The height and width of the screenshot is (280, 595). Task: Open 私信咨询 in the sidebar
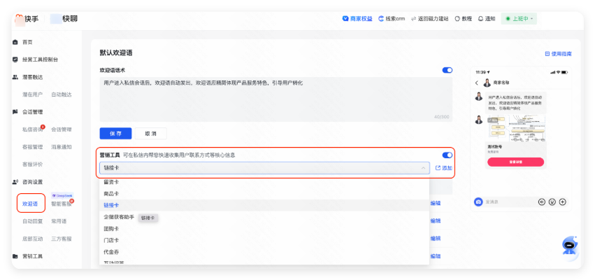(32, 129)
